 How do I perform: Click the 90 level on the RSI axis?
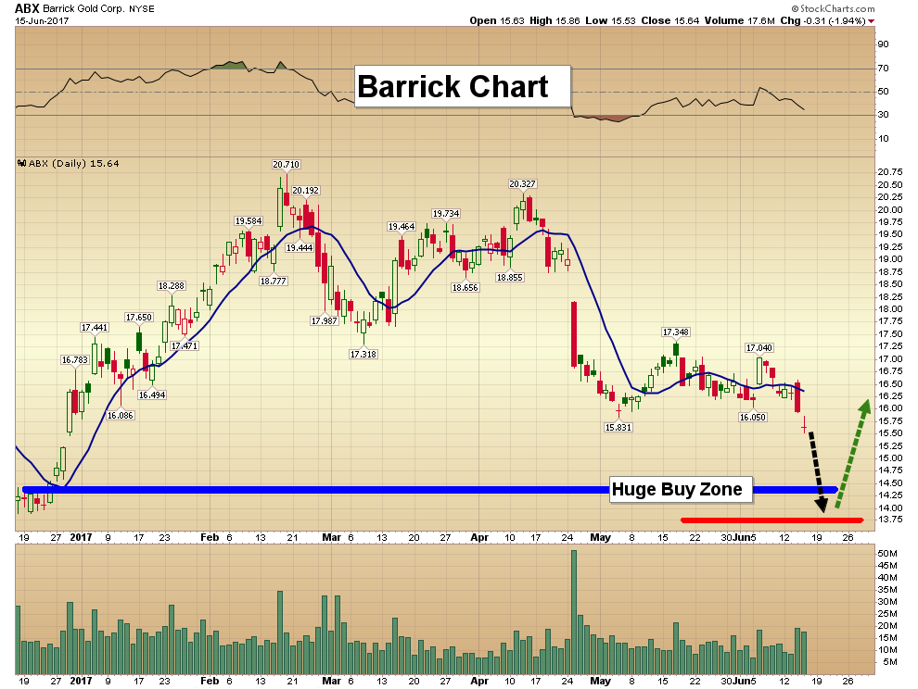(884, 44)
